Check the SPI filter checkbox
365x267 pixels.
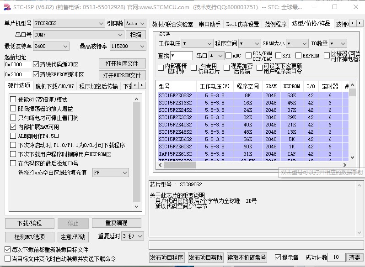tap(278, 56)
